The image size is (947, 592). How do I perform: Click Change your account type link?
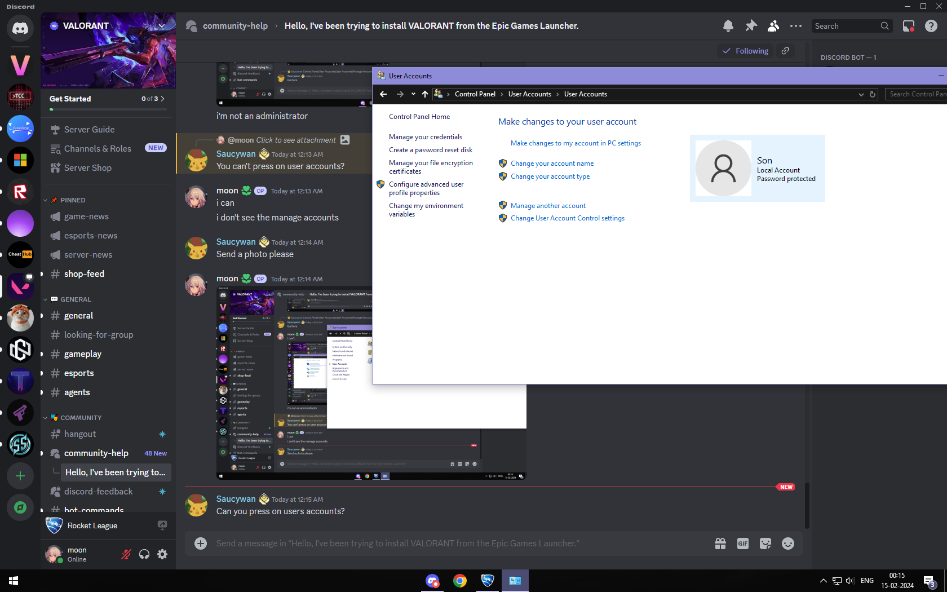[x=550, y=176]
